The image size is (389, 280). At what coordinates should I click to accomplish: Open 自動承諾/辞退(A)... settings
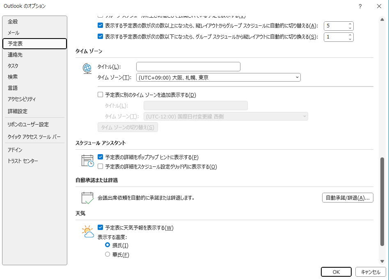pyautogui.click(x=348, y=198)
